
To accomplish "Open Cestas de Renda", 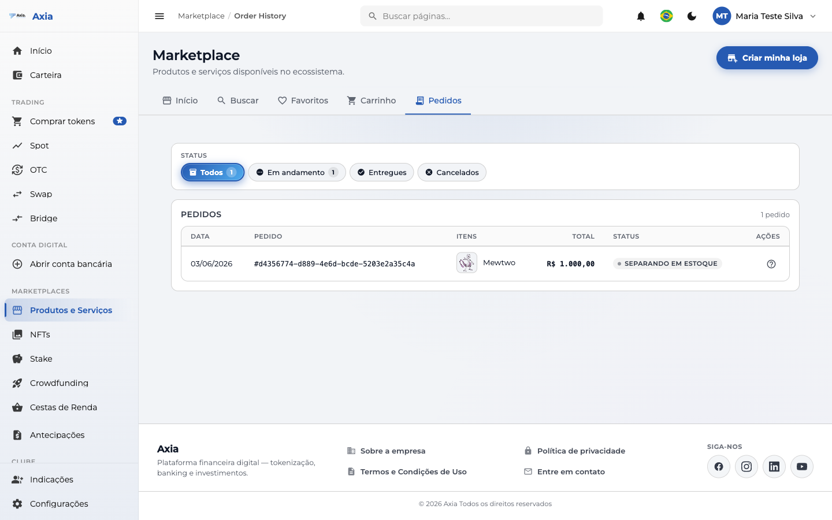I will [x=69, y=407].
